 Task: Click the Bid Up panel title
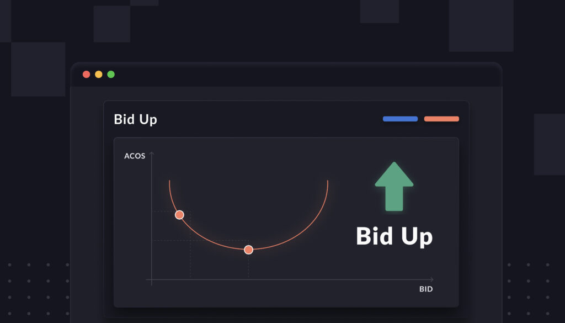[136, 119]
